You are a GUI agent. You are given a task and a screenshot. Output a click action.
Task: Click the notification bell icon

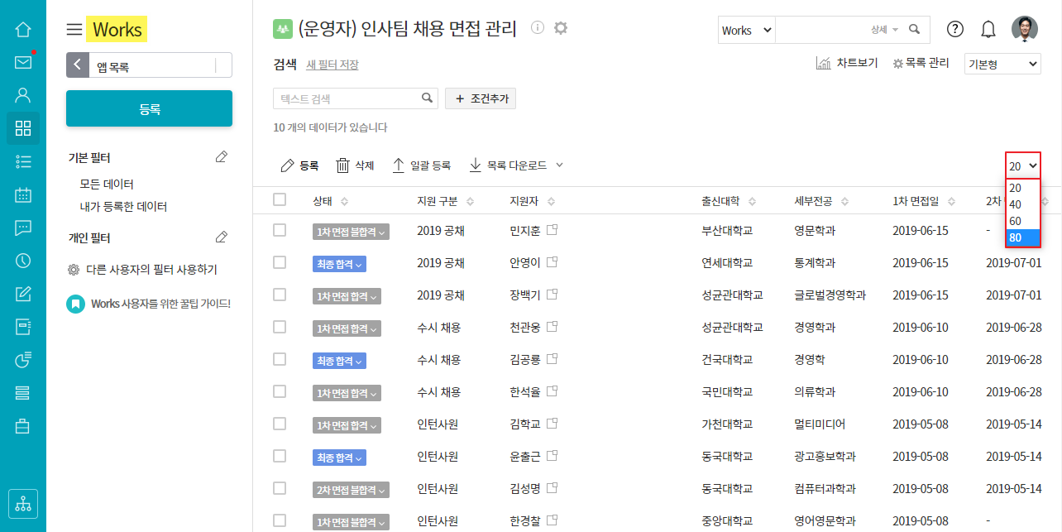pos(988,30)
